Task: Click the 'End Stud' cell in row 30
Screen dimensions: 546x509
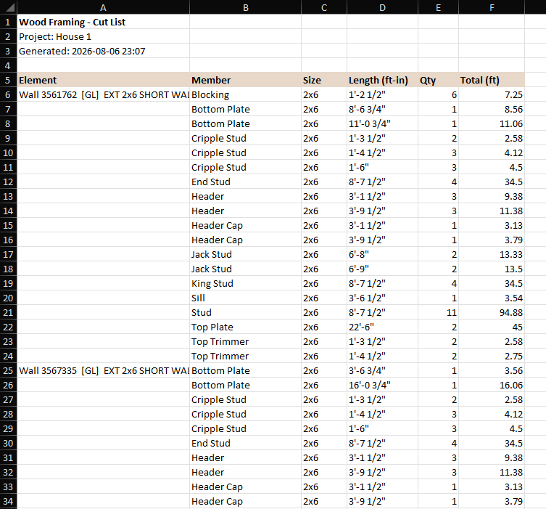Action: (x=246, y=444)
